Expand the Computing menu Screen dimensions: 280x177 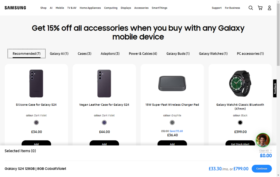click(x=111, y=8)
